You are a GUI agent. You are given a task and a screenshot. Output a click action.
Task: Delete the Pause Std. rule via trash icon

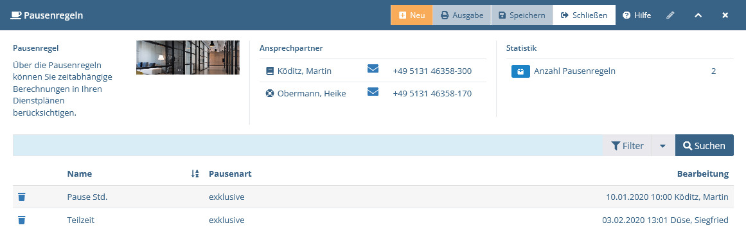(21, 197)
